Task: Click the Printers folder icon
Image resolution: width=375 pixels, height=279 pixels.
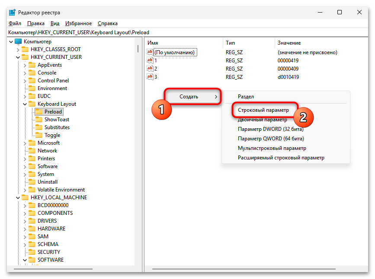Action: coord(32,159)
